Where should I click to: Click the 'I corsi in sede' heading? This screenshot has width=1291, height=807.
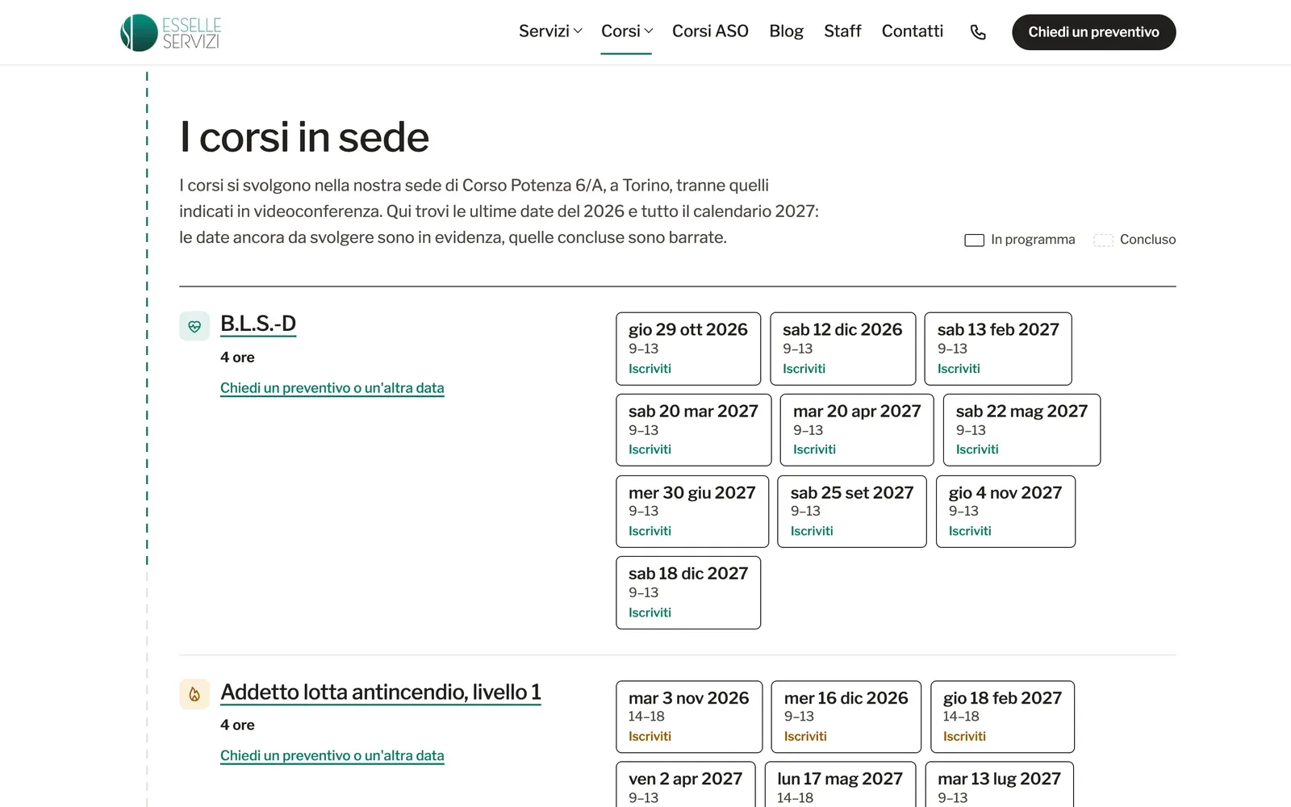304,137
